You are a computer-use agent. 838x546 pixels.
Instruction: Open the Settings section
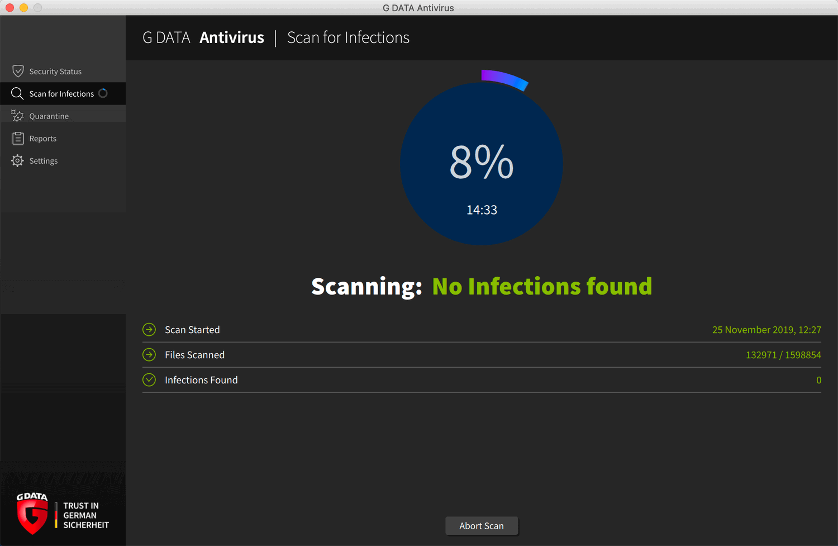44,161
